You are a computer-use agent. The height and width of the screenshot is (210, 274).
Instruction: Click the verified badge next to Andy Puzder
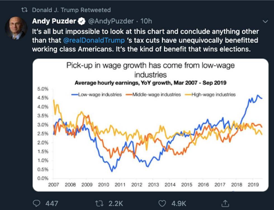82,21
